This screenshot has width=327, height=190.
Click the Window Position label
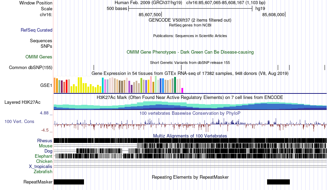pos(36,3)
